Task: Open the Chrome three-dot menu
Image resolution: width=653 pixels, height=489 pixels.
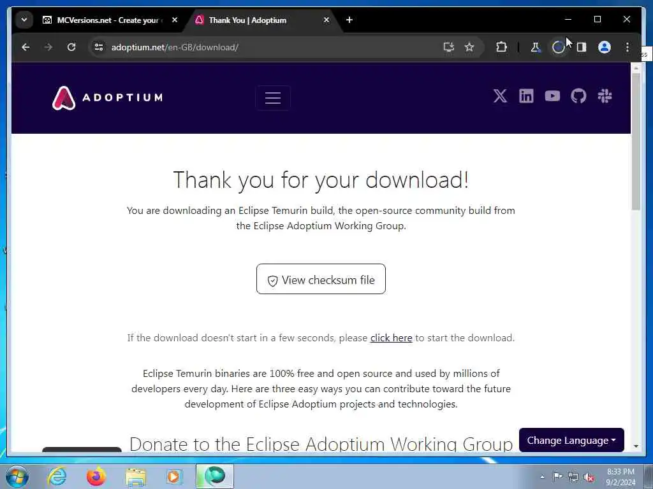Action: [627, 47]
